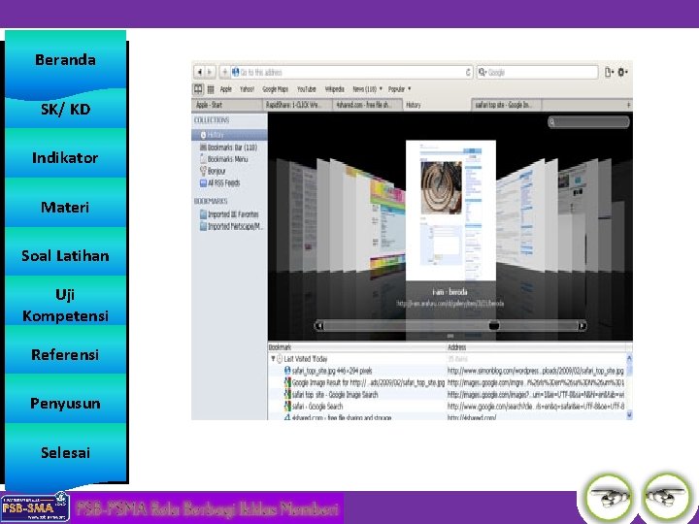Click the cover flow slider thumb
The height and width of the screenshot is (524, 699).
pyautogui.click(x=494, y=326)
